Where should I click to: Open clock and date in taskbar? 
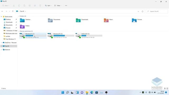161,92
